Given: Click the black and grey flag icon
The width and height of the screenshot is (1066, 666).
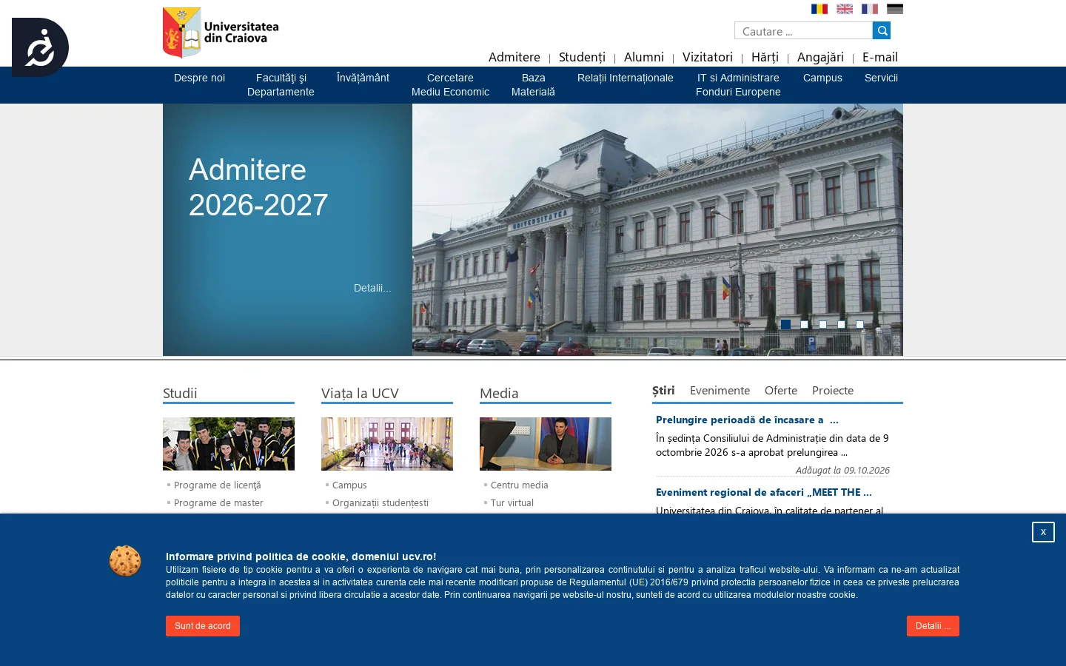Looking at the screenshot, I should pos(895,9).
